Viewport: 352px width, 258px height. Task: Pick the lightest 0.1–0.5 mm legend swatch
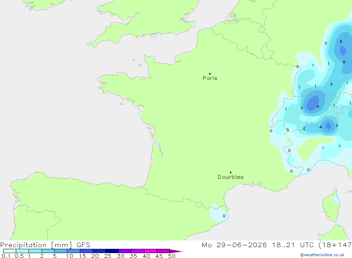pos(10,251)
